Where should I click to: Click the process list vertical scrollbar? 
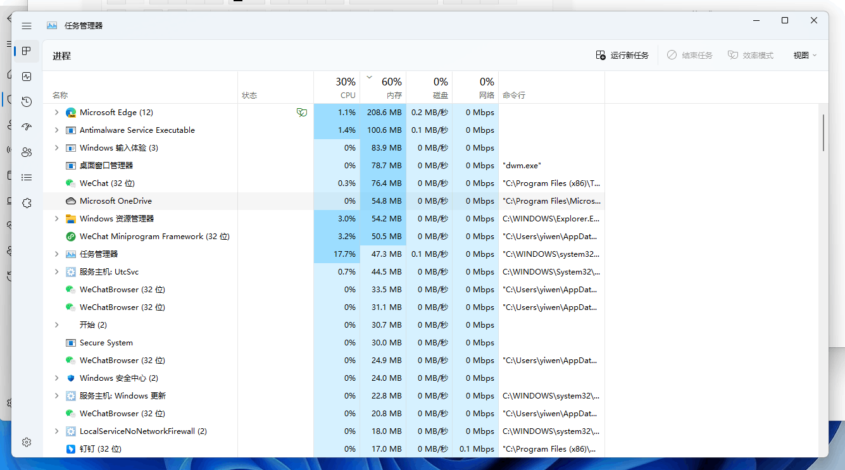[x=823, y=132]
